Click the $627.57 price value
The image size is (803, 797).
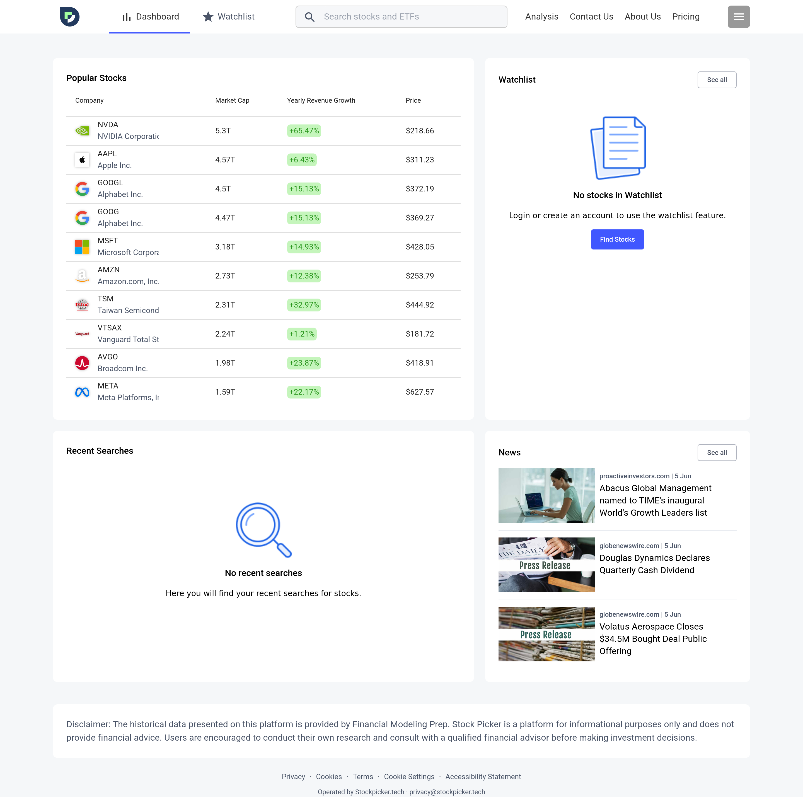click(x=420, y=392)
